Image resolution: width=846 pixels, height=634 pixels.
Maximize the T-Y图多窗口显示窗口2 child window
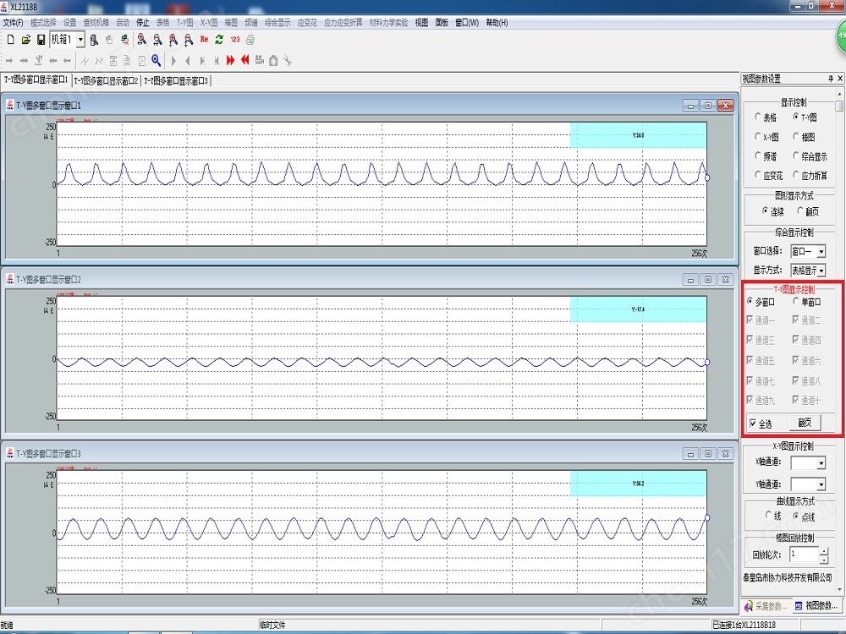pyautogui.click(x=708, y=279)
